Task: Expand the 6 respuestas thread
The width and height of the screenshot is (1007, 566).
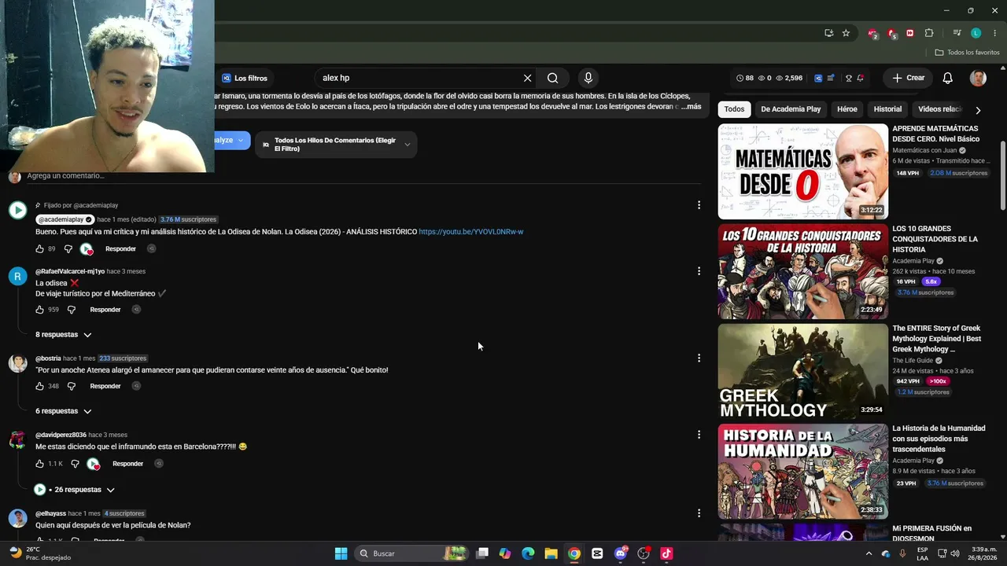Action: [x=64, y=411]
